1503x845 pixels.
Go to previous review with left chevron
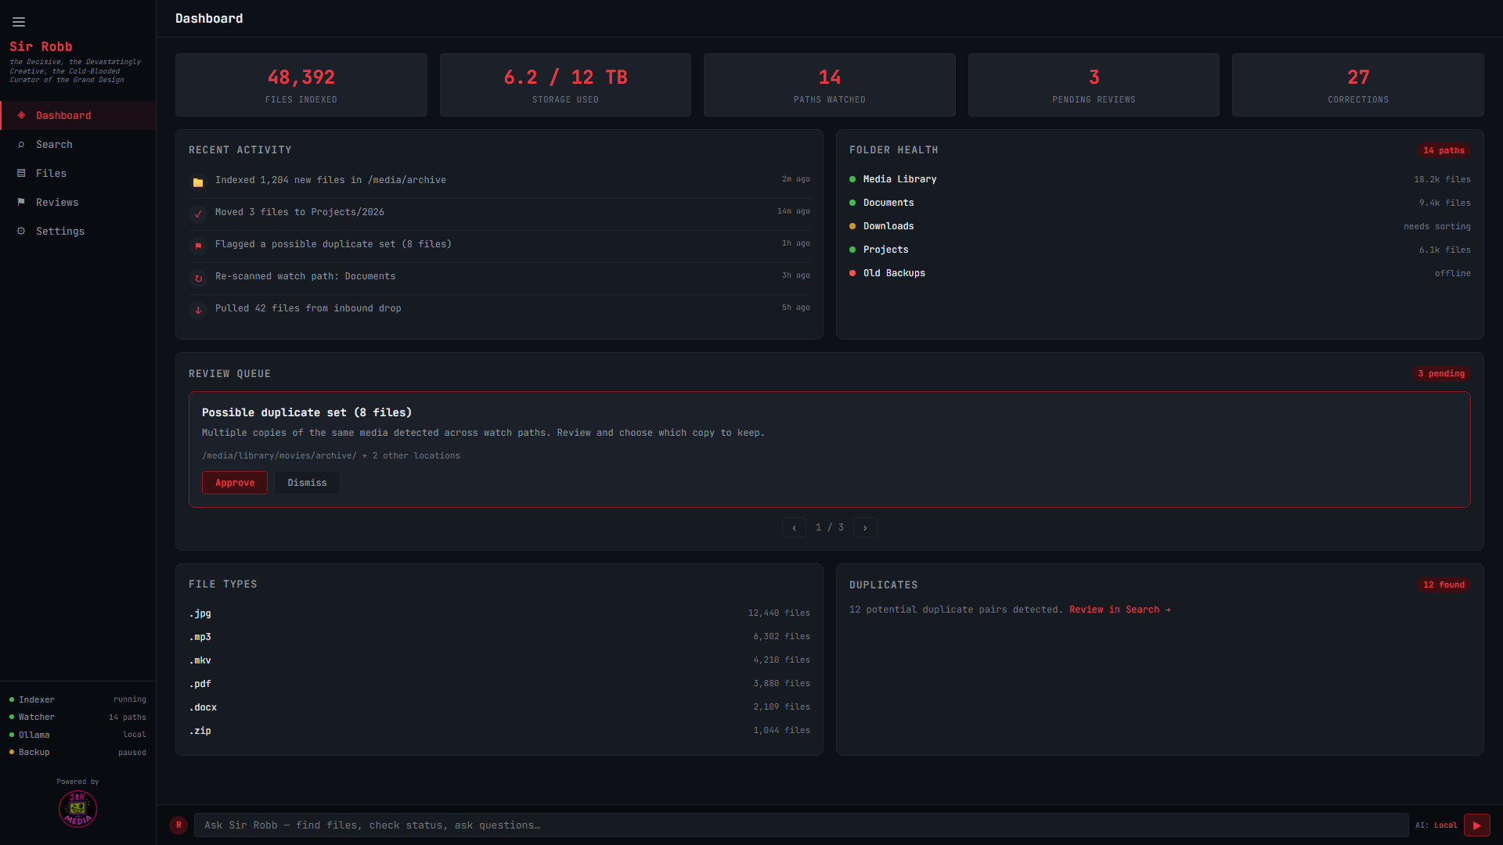tap(794, 527)
